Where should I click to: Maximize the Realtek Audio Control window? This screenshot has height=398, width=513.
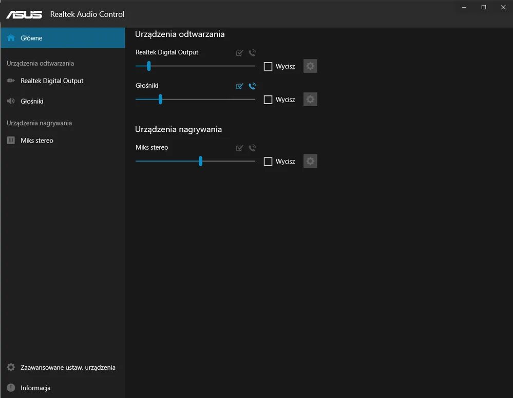pyautogui.click(x=484, y=7)
